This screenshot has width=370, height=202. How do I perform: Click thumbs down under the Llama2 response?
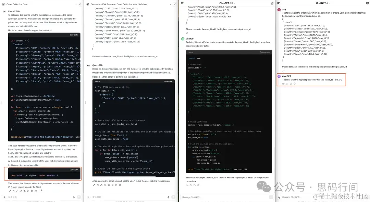21,191
